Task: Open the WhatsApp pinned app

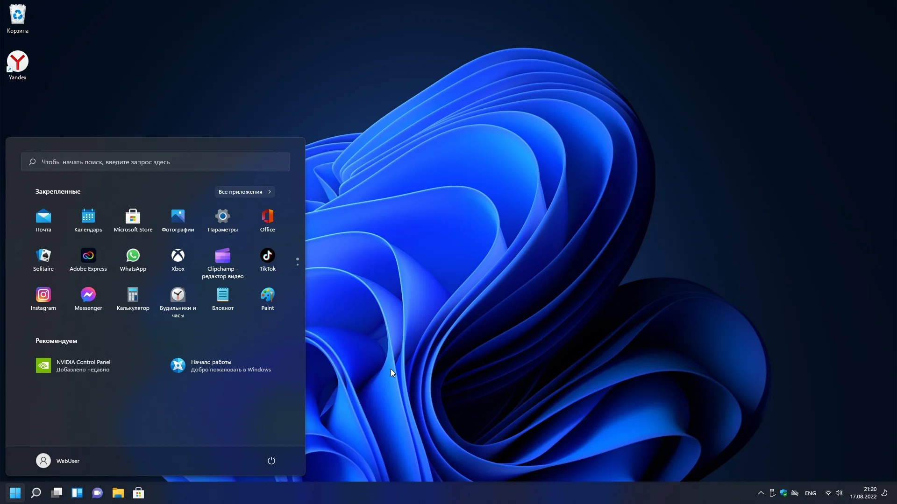Action: pyautogui.click(x=133, y=256)
